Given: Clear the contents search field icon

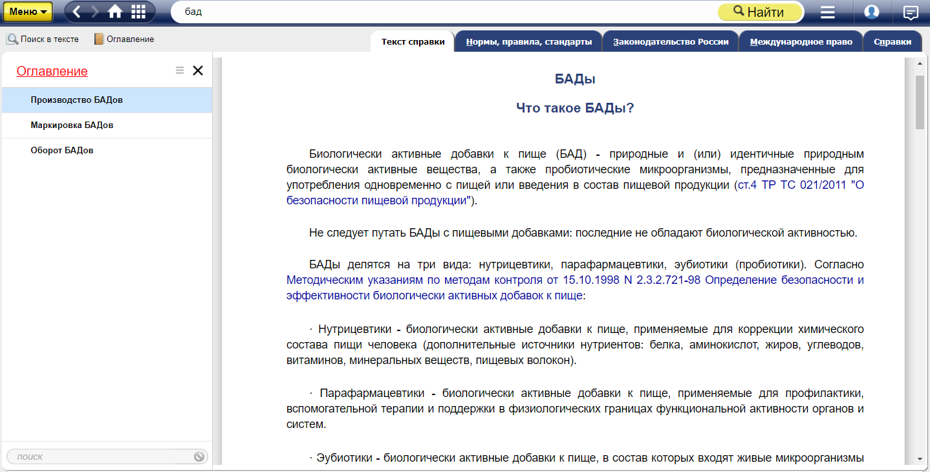Looking at the screenshot, I should click(199, 456).
